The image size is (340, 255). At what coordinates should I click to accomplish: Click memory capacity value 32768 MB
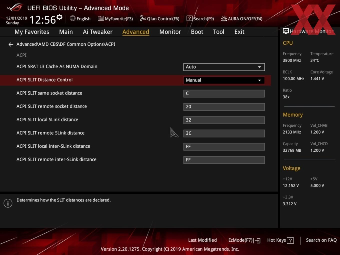point(292,150)
